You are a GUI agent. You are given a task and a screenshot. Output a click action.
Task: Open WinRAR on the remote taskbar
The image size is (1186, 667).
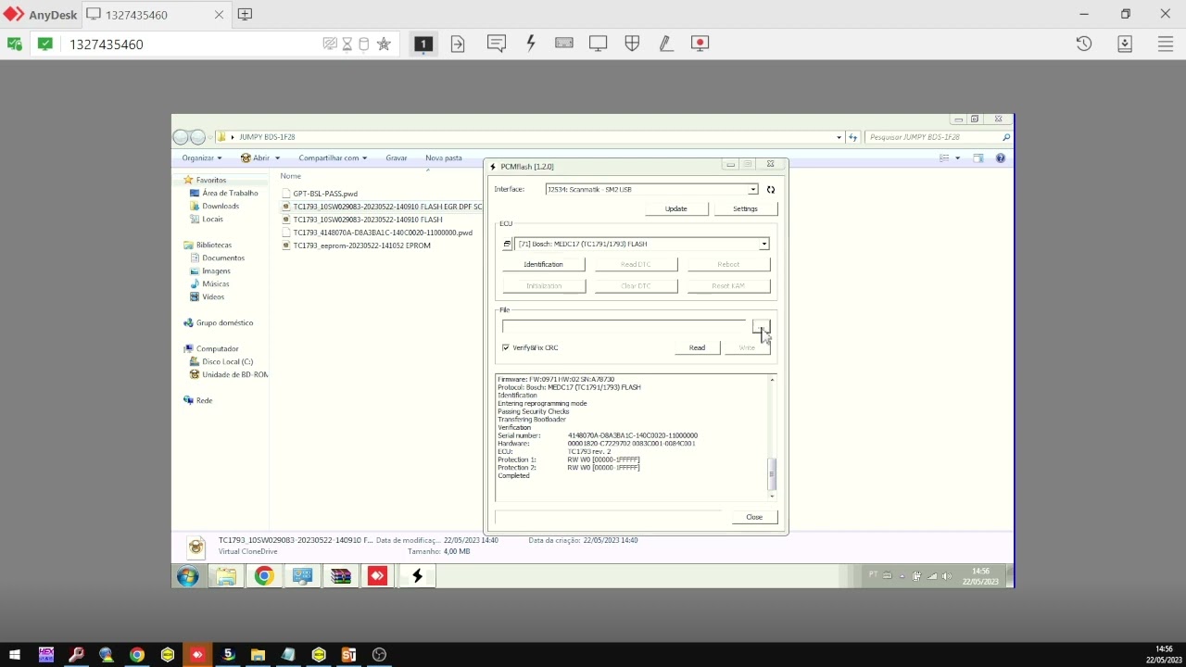coord(341,576)
